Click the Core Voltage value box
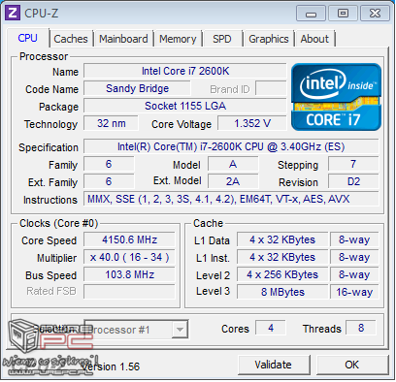The width and height of the screenshot is (396, 382). point(252,123)
